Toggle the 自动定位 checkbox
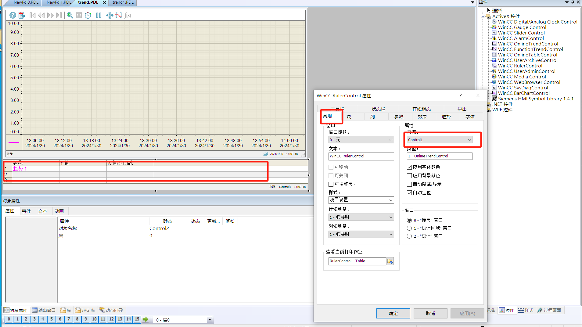The width and height of the screenshot is (582, 327). (409, 193)
